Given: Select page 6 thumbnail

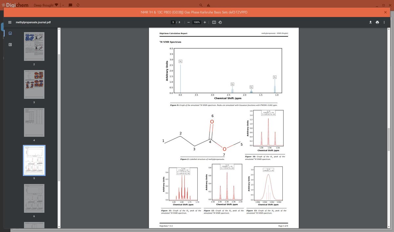Looking at the screenshot, I should 34,199.
